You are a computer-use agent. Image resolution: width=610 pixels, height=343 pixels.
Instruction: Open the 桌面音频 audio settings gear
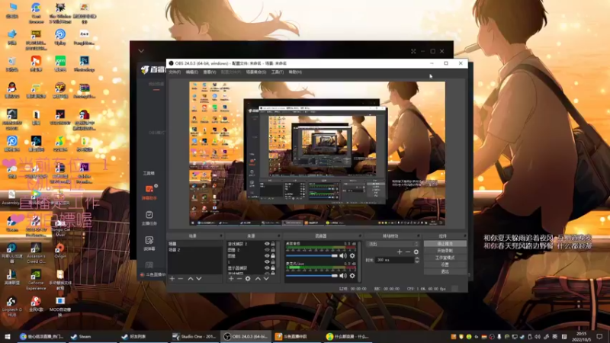click(x=352, y=255)
